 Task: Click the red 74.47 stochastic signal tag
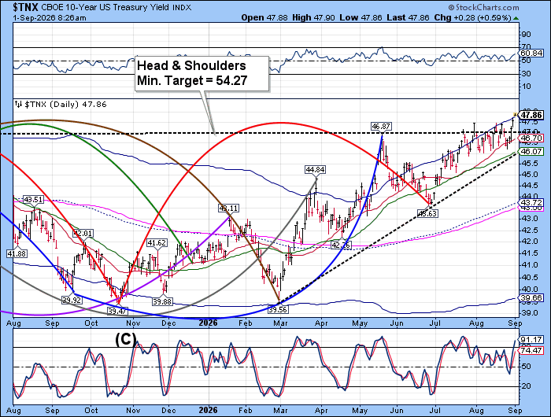click(x=531, y=351)
